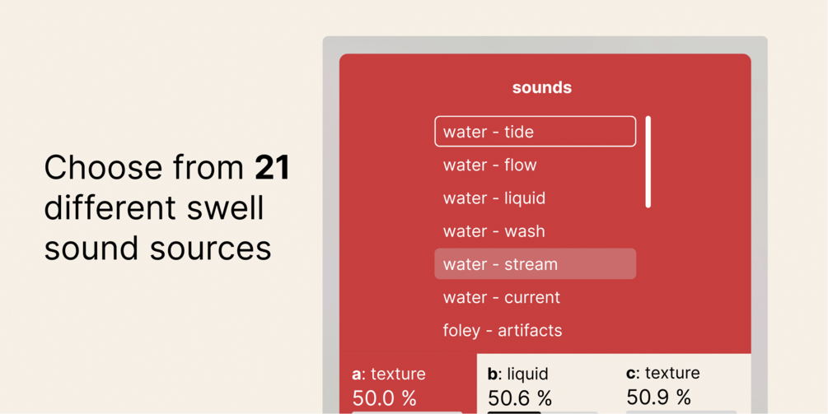This screenshot has height=414, width=828.
Task: Click the 50.9 % value of slot c
Action: 658,397
